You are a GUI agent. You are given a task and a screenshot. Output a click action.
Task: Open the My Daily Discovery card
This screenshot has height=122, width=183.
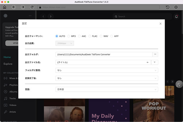(x=109, y=110)
